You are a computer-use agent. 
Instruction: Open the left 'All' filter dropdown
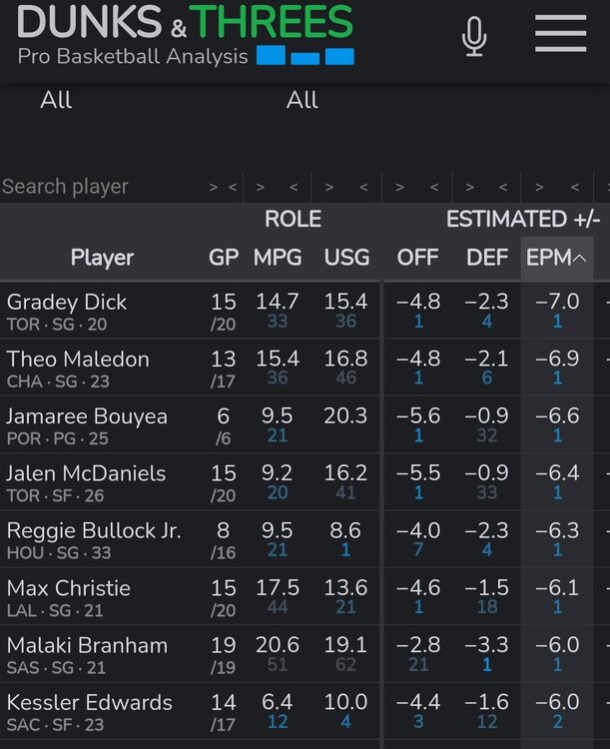[56, 100]
